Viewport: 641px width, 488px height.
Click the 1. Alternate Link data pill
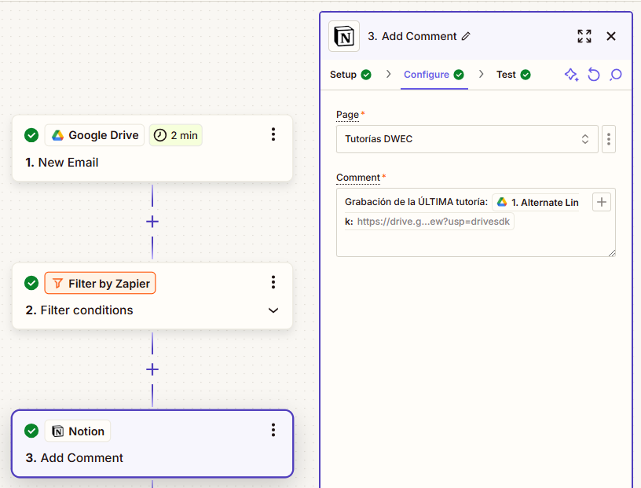point(537,201)
